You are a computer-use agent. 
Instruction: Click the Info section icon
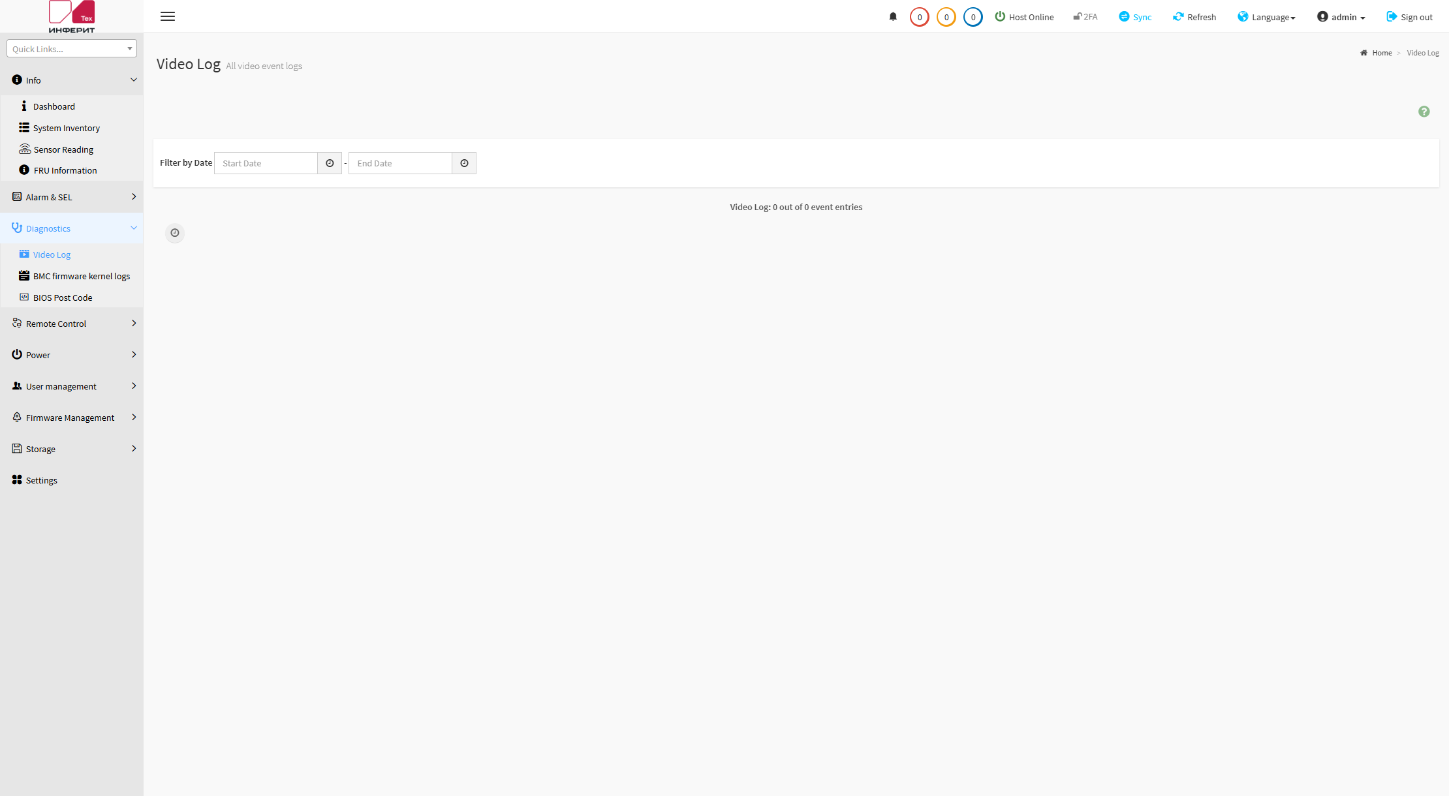click(x=17, y=80)
